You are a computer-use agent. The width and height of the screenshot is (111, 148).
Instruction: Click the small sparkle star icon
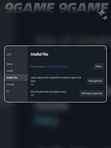coord(105,18)
